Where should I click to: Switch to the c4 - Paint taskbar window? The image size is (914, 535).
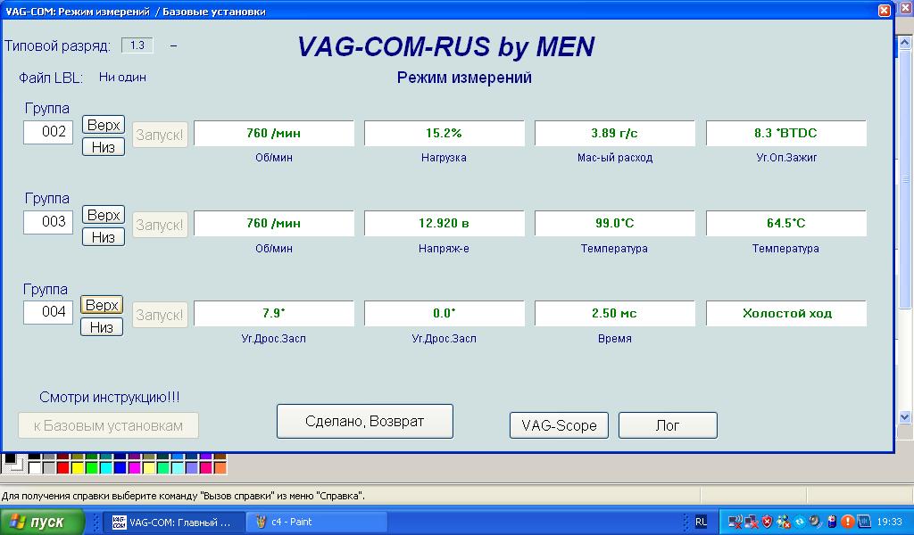[316, 523]
